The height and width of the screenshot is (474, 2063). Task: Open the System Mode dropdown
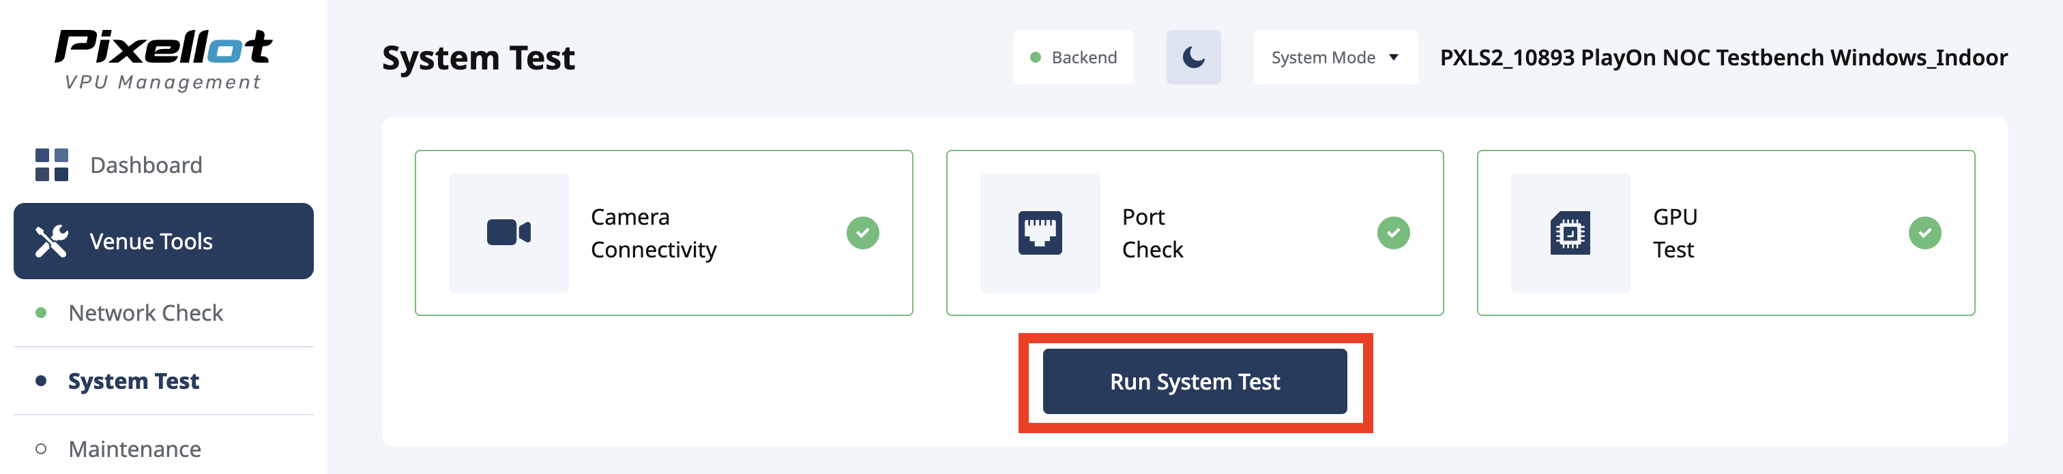1335,58
